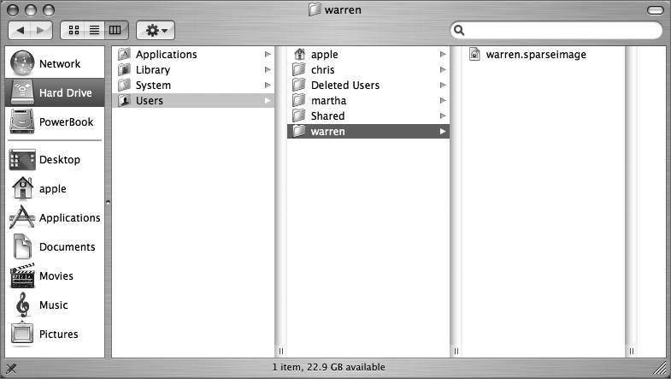The image size is (671, 379).
Task: Open Movies clapperboard icon in sidebar
Action: pyautogui.click(x=22, y=275)
